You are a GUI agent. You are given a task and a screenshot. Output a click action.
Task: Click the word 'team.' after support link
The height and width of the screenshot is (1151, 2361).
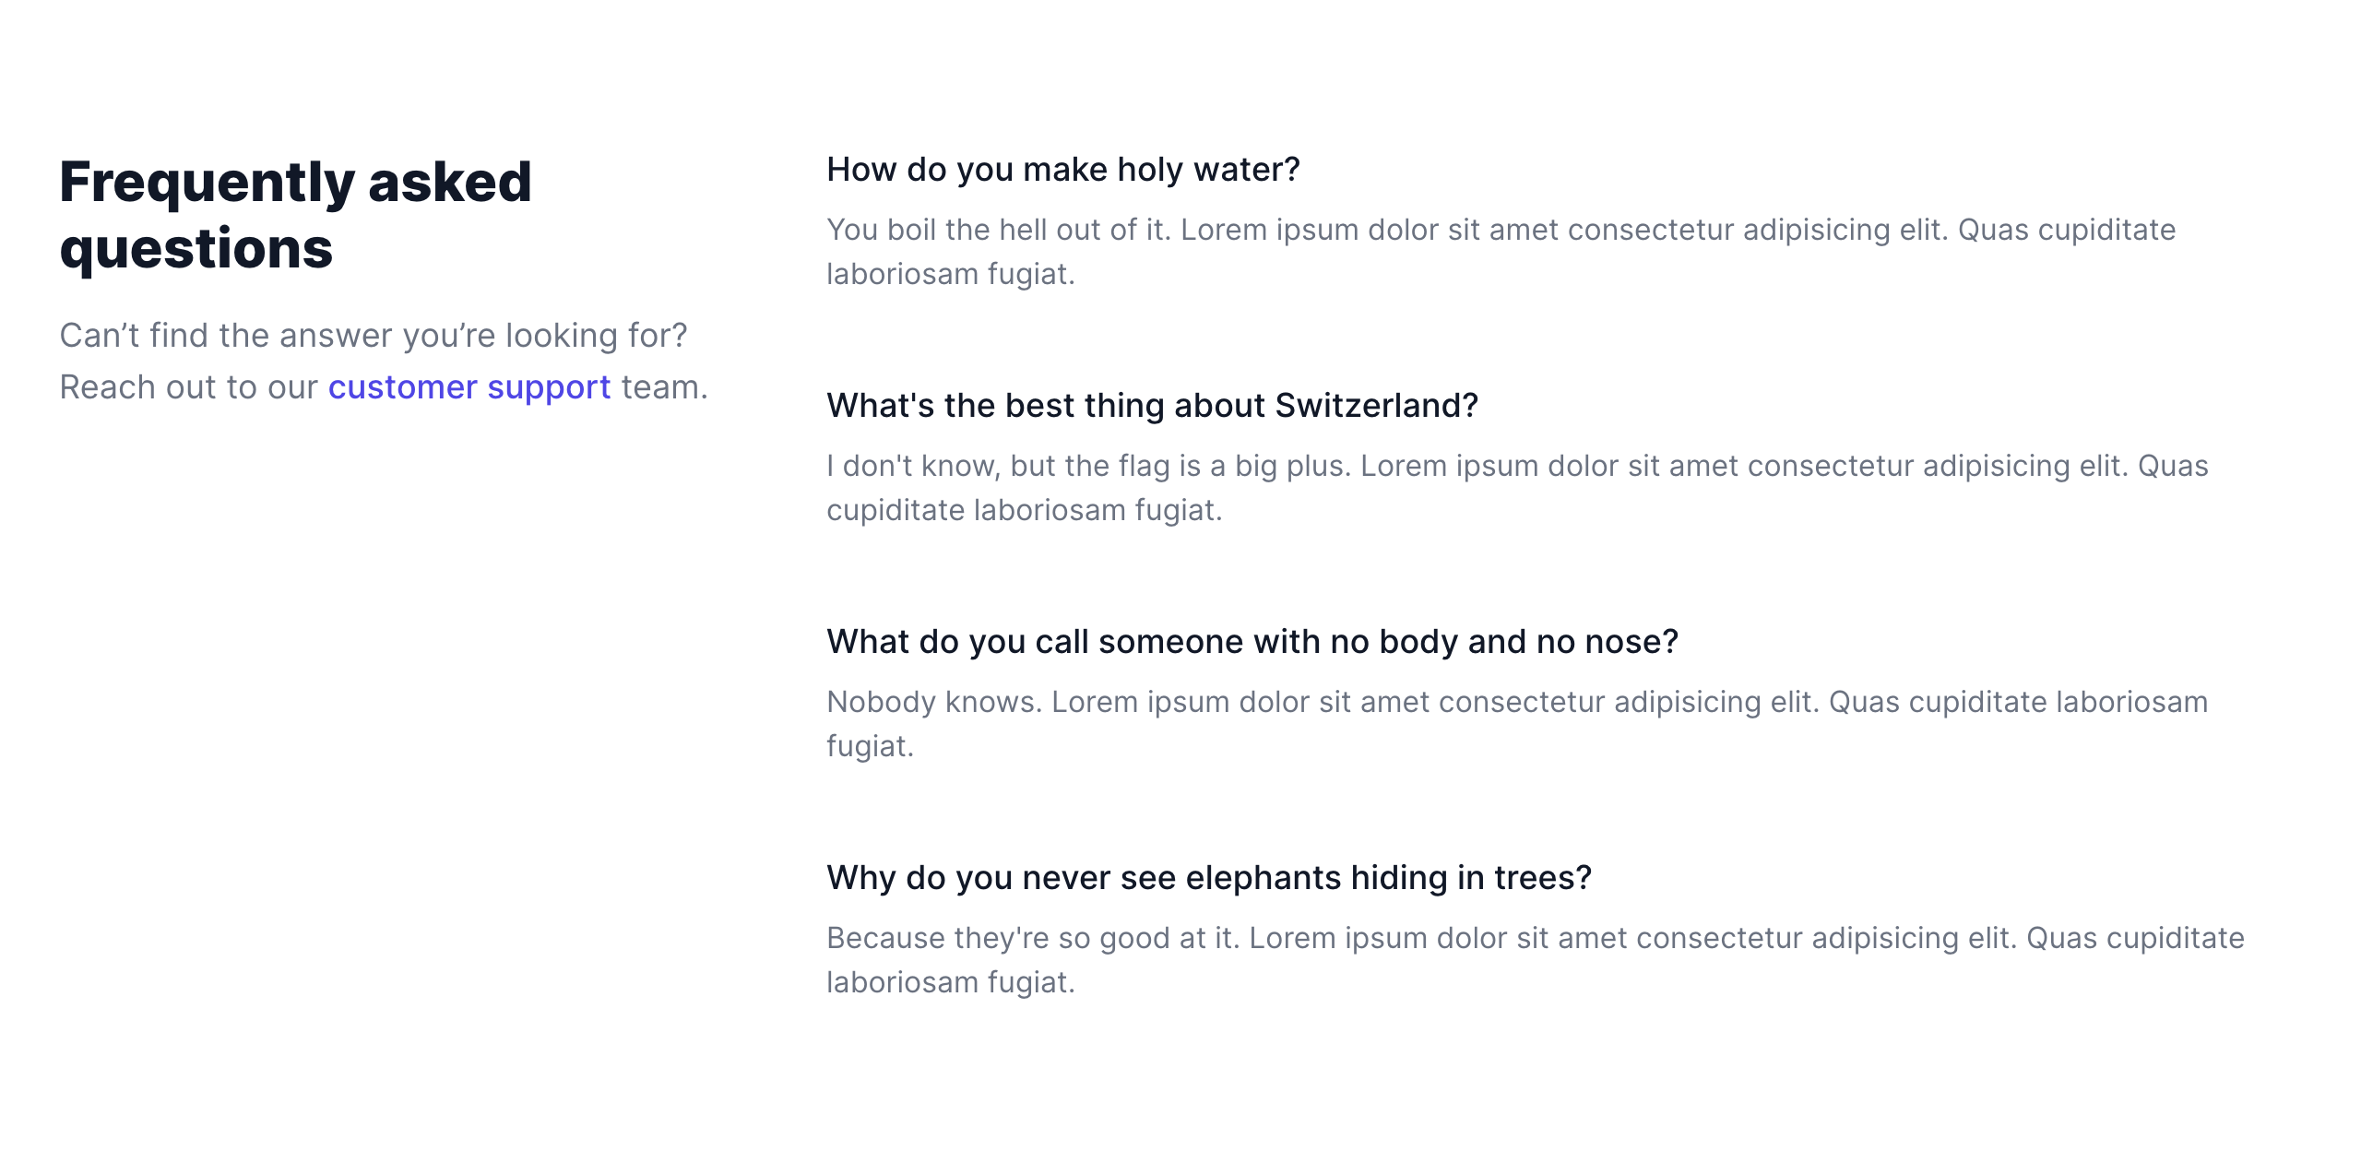(664, 387)
